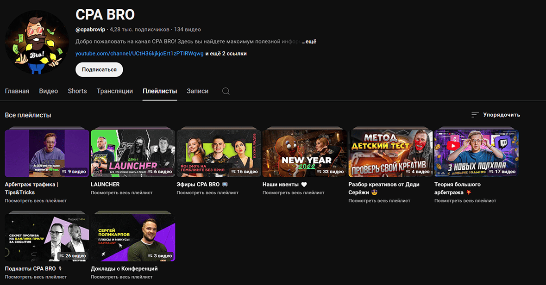
Task: Open the Shorts tab
Action: [x=77, y=91]
